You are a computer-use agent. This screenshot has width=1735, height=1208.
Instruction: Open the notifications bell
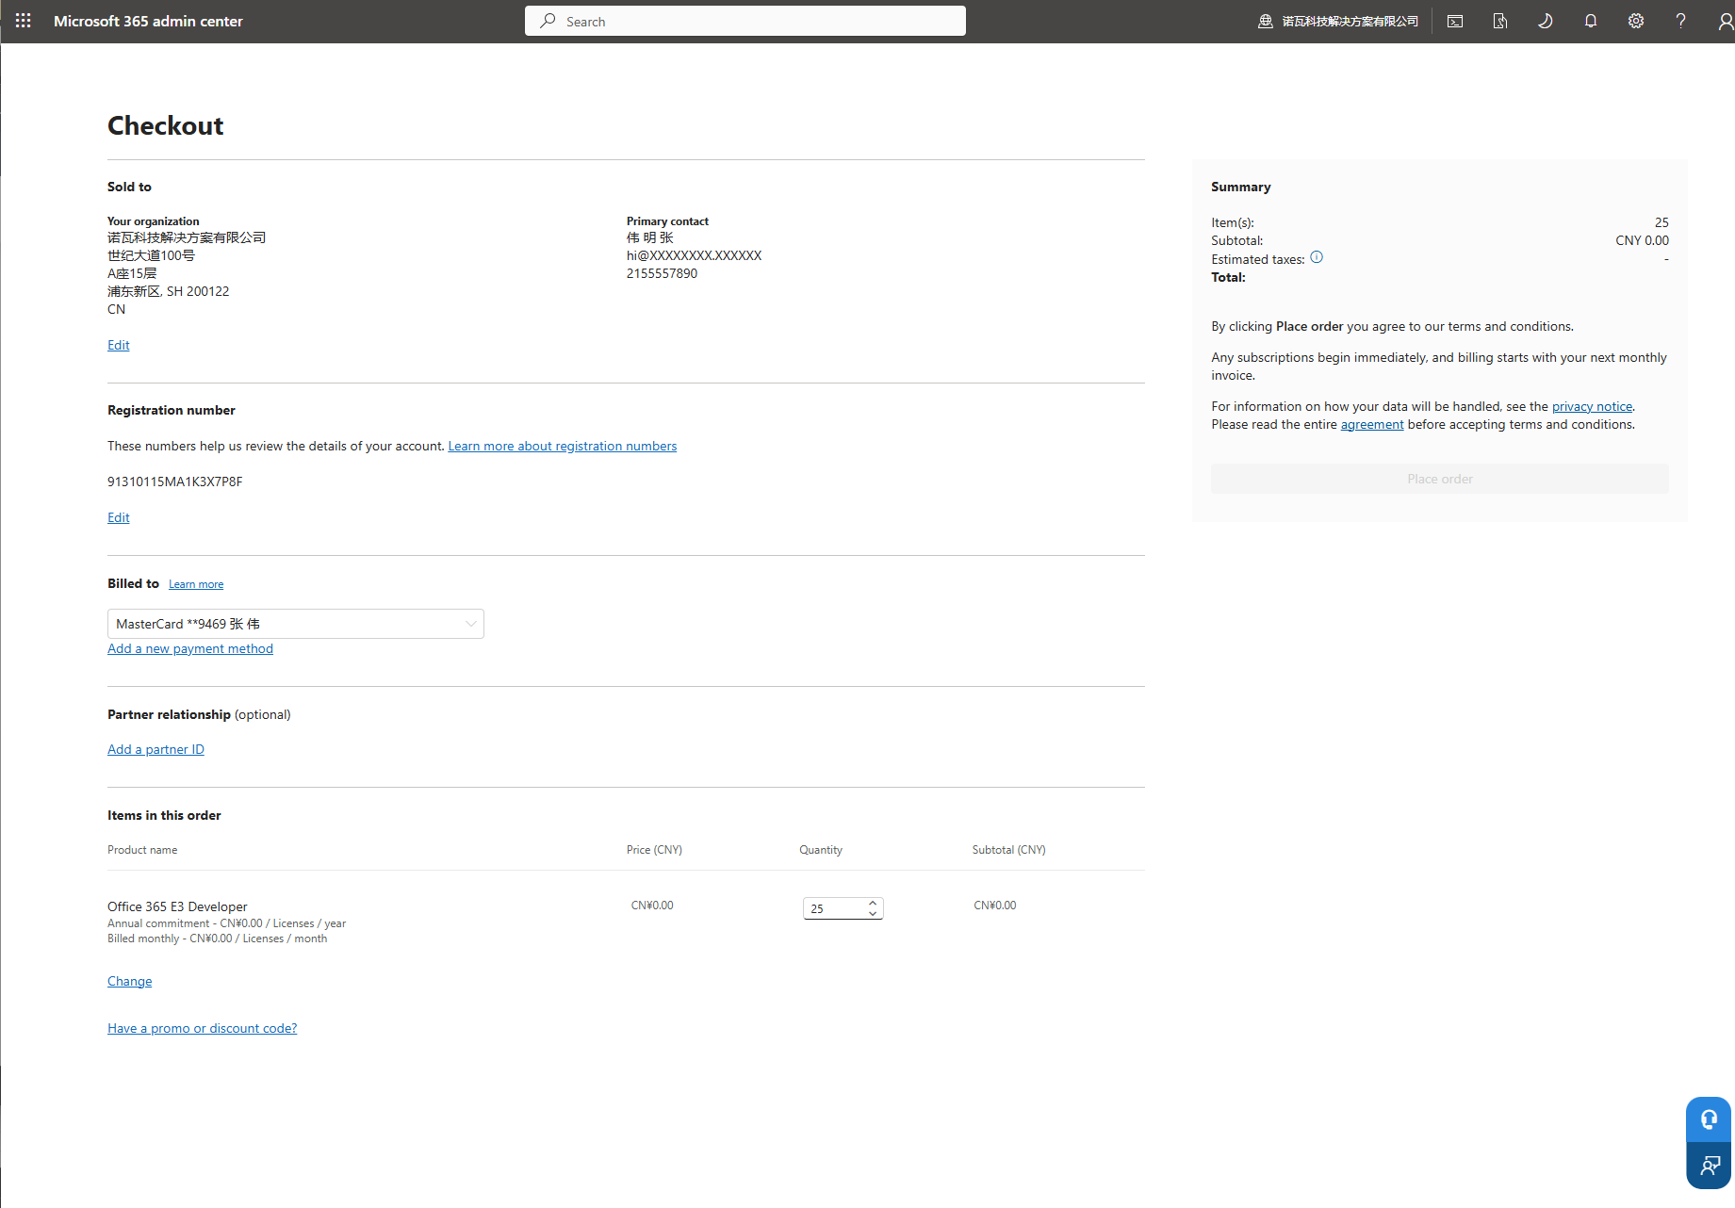click(x=1591, y=21)
